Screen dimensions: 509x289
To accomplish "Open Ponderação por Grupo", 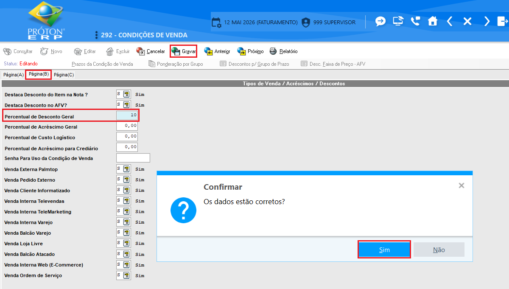I will click(x=176, y=64).
